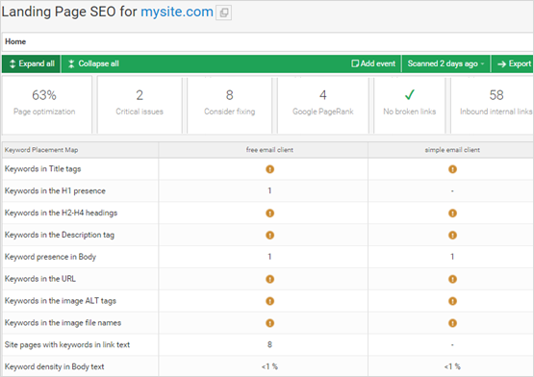This screenshot has width=534, height=377.
Task: Click the Export button
Action: (514, 63)
